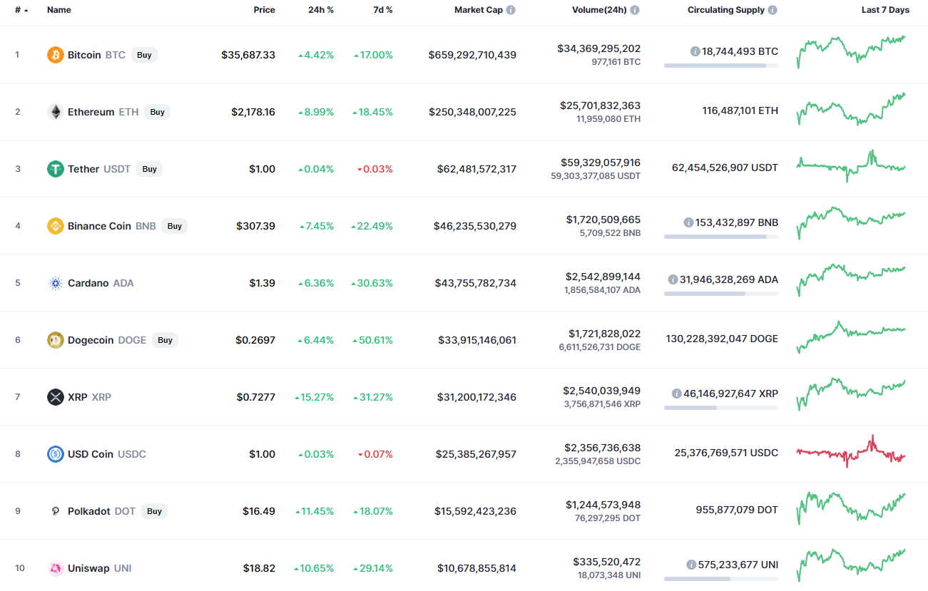Click Tether market cap $62,481,572,317
This screenshot has height=591, width=928.
tap(476, 169)
